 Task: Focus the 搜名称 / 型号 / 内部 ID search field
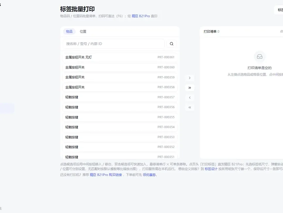point(114,44)
